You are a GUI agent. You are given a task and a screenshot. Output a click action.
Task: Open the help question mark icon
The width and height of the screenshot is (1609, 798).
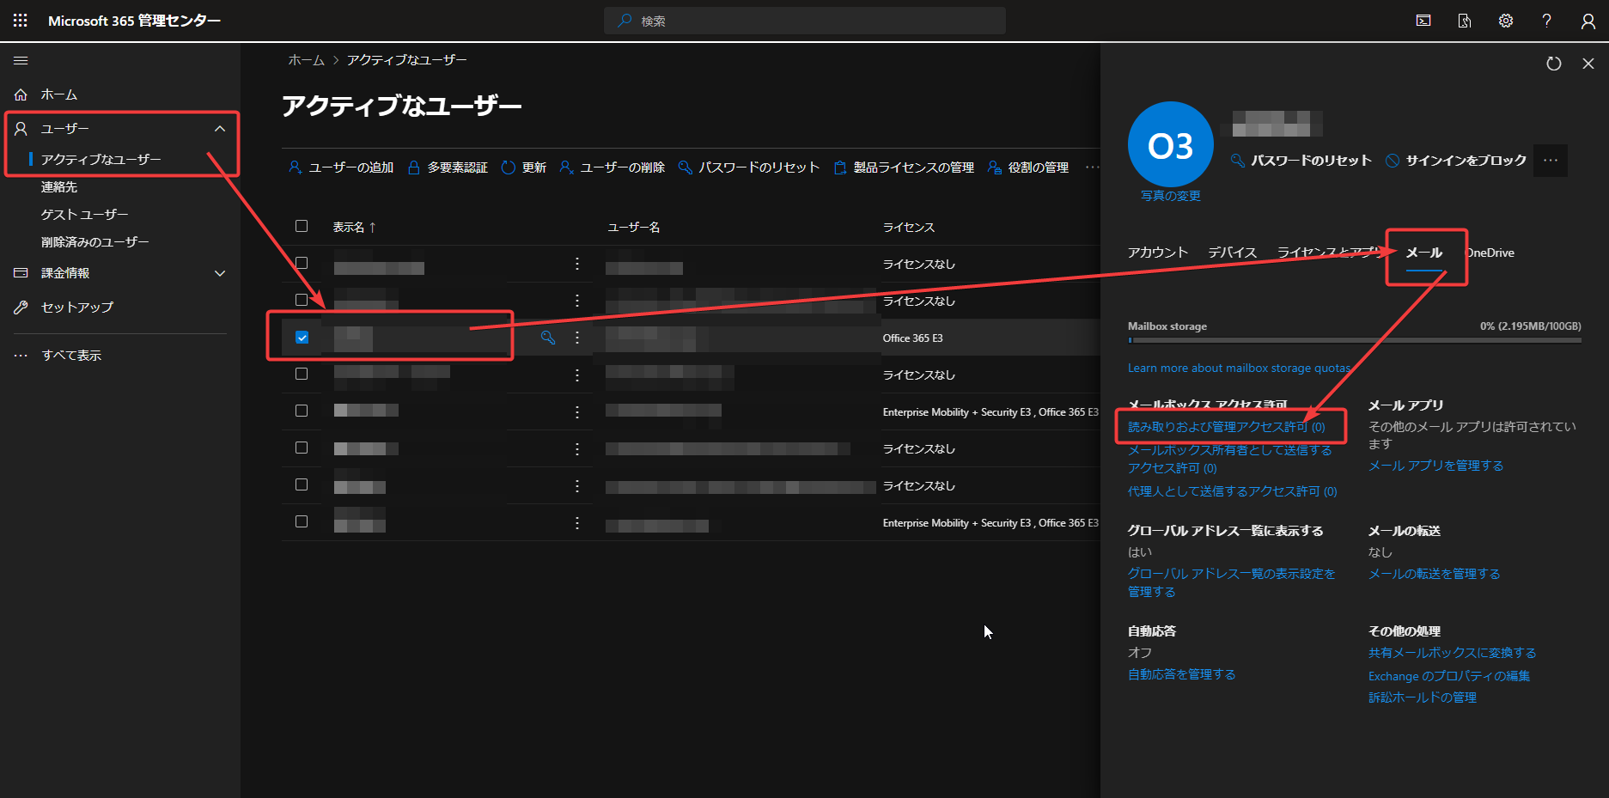point(1546,21)
